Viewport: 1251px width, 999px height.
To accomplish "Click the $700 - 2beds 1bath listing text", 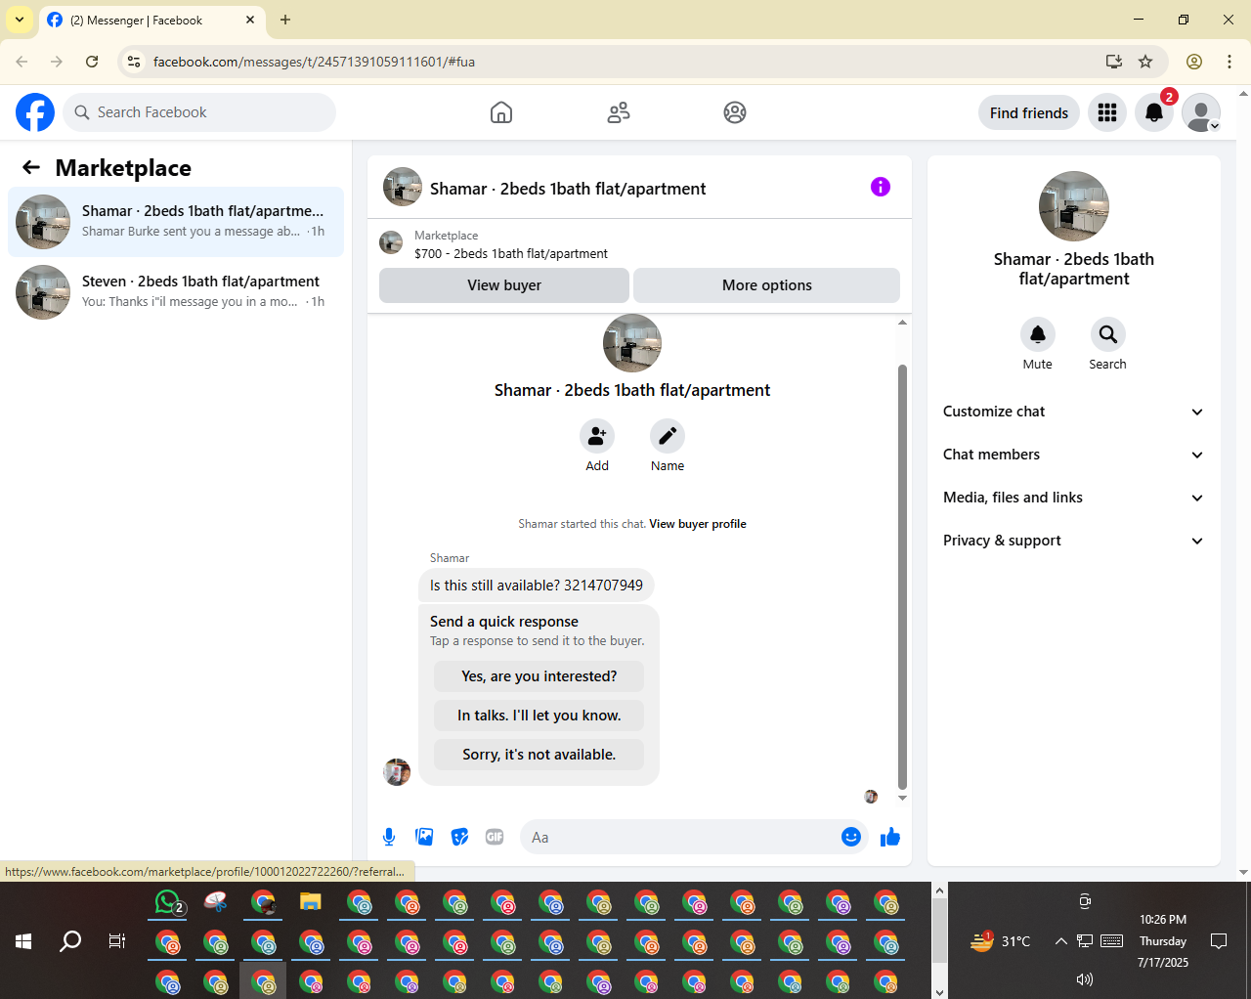I will [511, 253].
